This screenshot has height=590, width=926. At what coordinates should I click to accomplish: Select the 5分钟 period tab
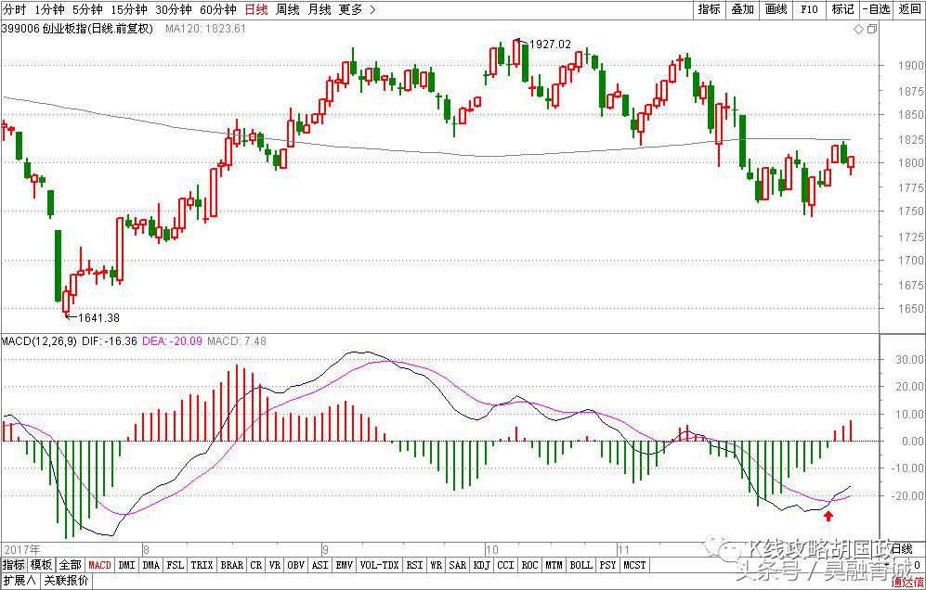pos(87,9)
